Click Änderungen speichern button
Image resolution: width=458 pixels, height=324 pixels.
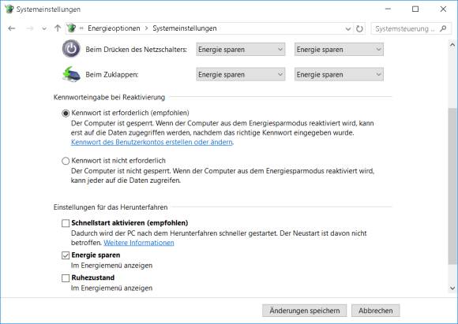(x=304, y=311)
